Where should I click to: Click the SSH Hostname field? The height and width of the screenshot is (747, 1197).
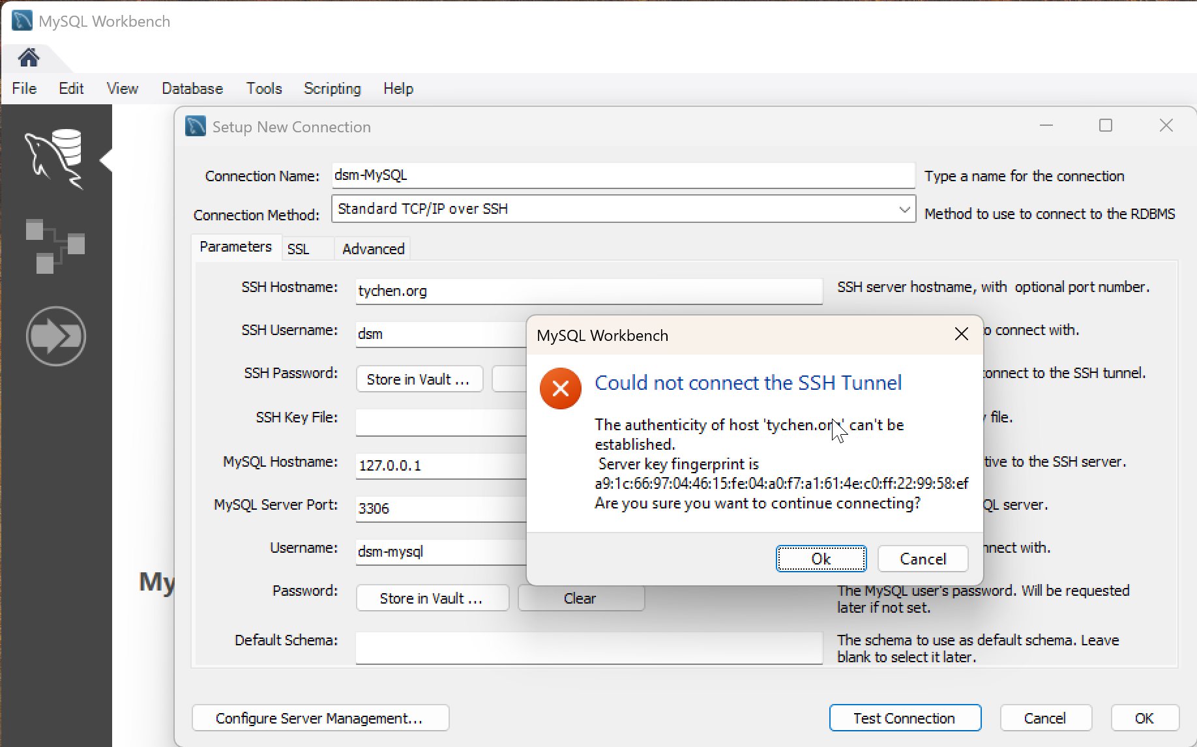pos(589,291)
